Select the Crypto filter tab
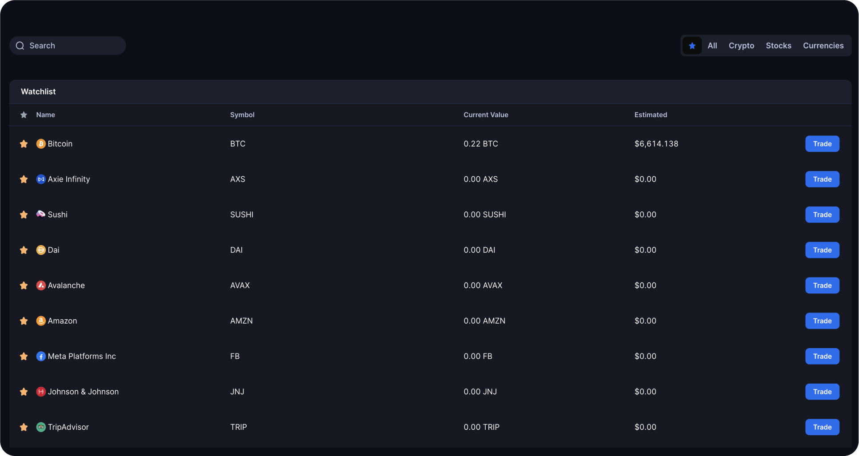859x456 pixels. (x=741, y=45)
